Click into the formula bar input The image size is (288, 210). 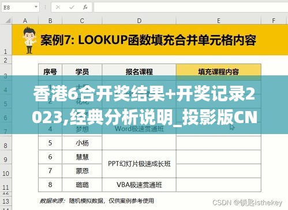coord(191,7)
